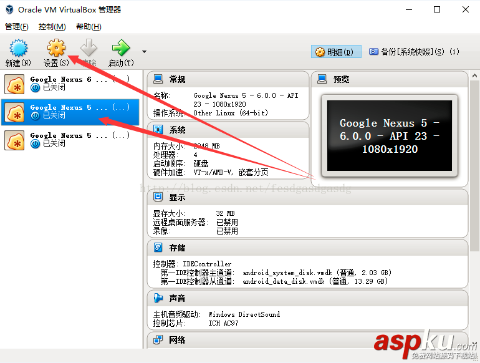The image size is (480, 363).
Task: Click the last Nexus 5 VM icon
Action: click(x=14, y=140)
